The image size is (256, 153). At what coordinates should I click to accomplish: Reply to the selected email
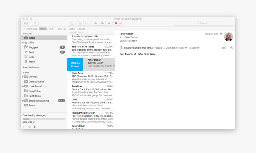pos(96,23)
